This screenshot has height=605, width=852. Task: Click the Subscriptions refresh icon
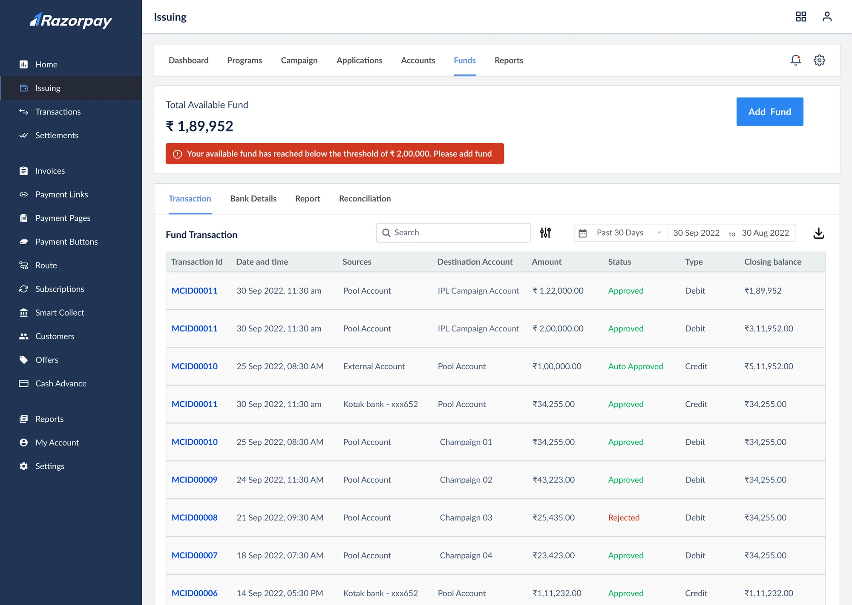23,289
